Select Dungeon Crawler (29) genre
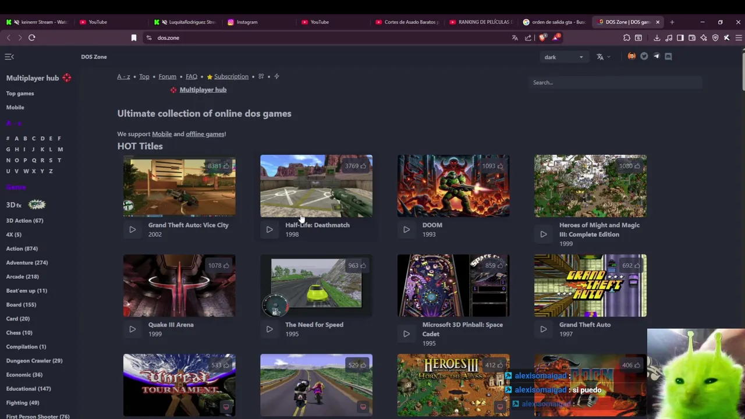745x419 pixels. point(34,361)
